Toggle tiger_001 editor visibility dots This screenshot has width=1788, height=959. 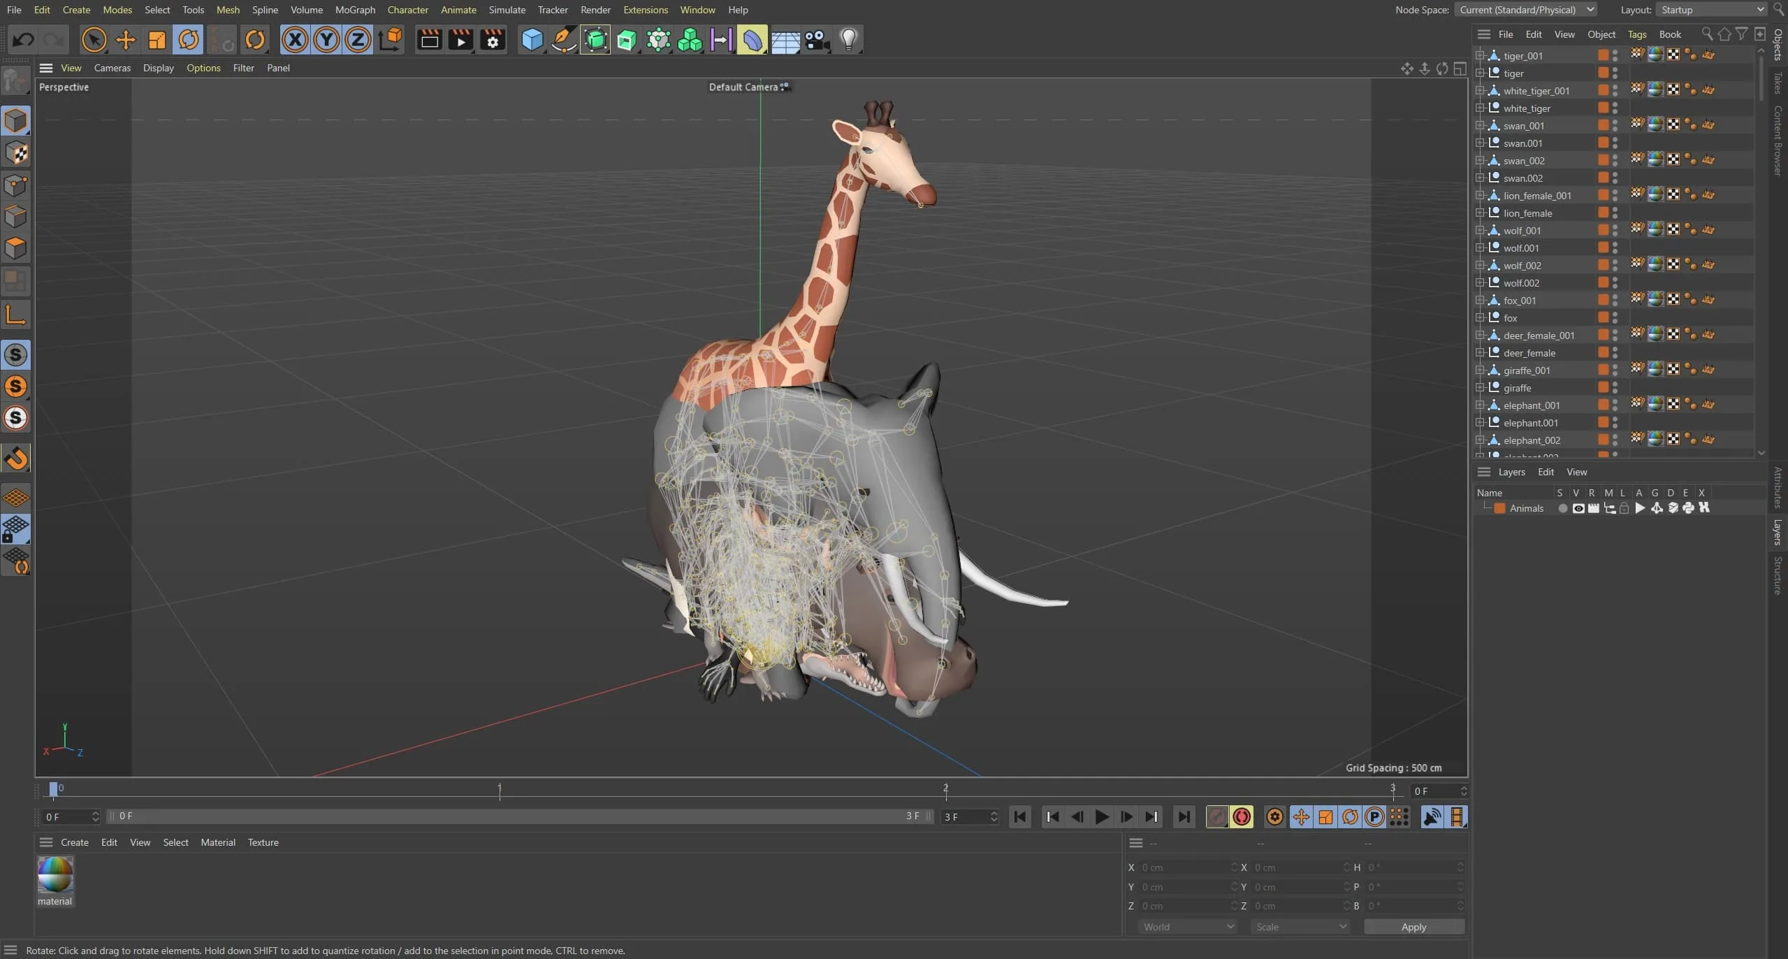pyautogui.click(x=1615, y=55)
